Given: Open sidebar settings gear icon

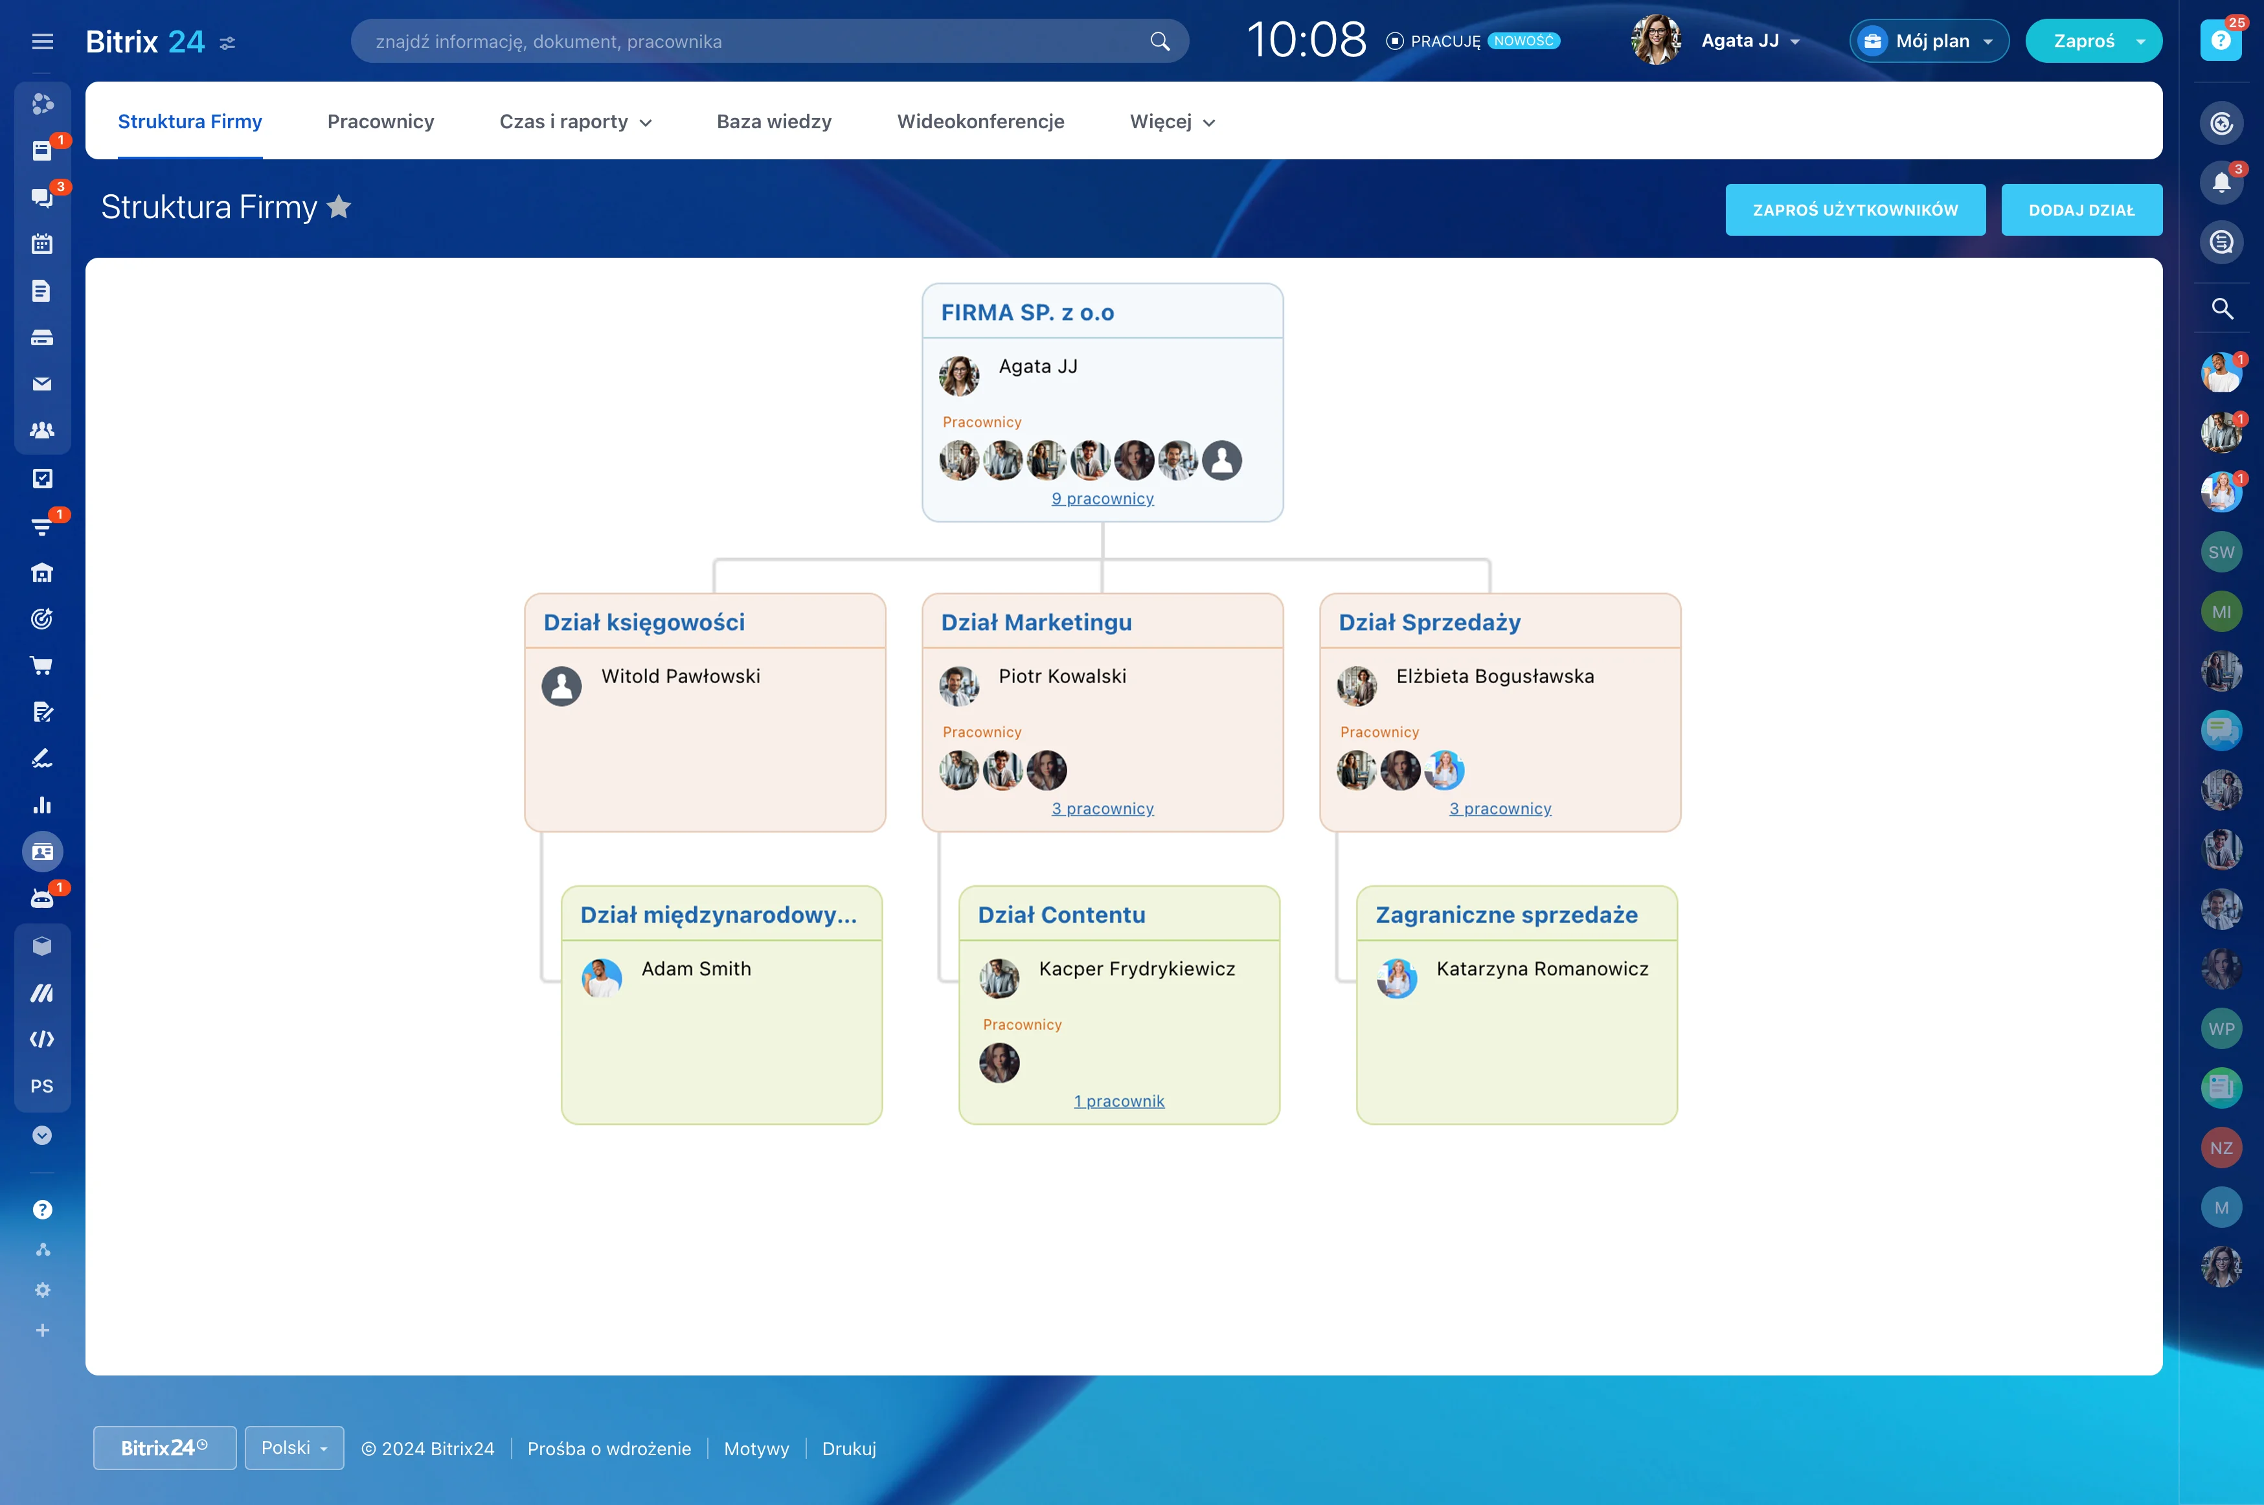Looking at the screenshot, I should [42, 1290].
